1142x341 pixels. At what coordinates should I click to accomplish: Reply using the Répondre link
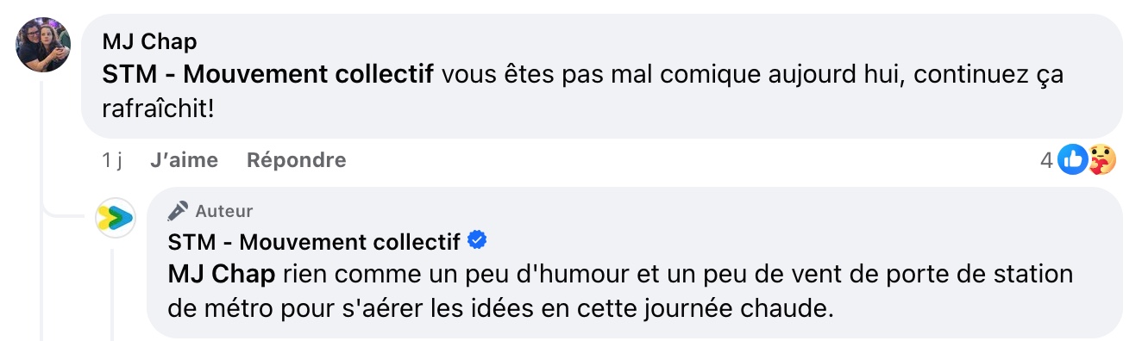[x=296, y=160]
